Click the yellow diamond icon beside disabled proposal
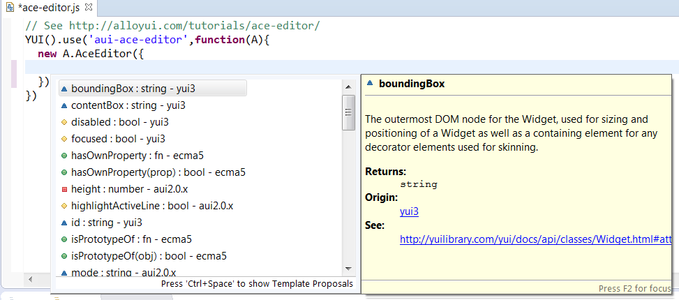The height and width of the screenshot is (300, 679). [x=64, y=122]
